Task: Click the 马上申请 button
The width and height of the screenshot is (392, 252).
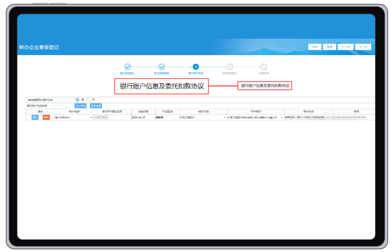Action: (81, 106)
